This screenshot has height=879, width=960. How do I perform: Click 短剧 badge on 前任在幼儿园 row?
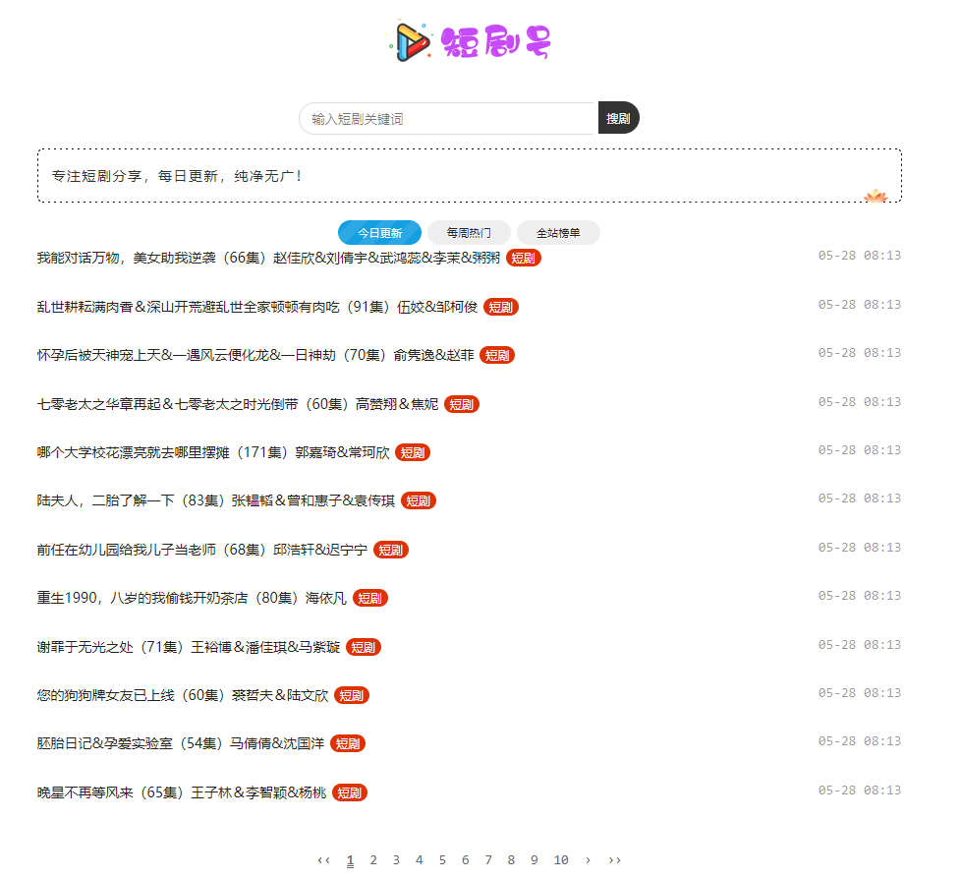(391, 550)
